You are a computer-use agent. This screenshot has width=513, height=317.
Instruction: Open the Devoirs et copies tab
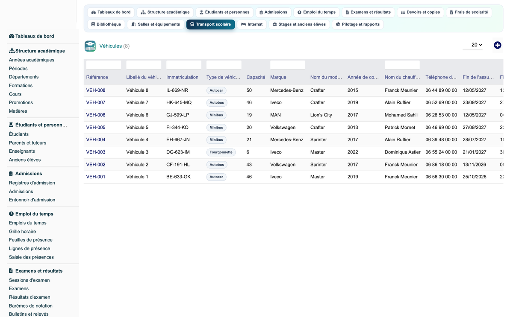[420, 12]
